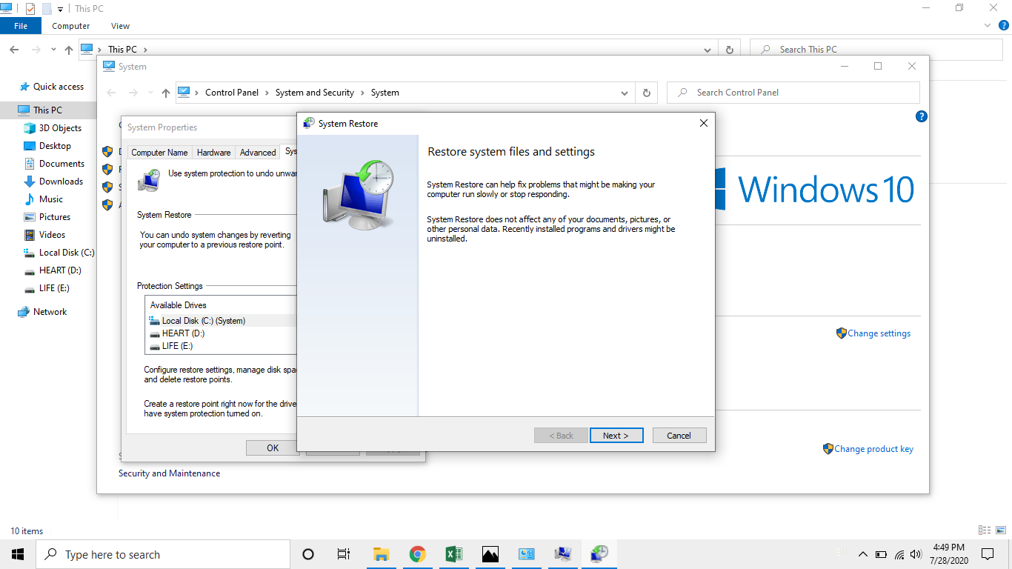Viewport: 1012px width, 569px height.
Task: Click Properties quick access toolbar icon
Action: tap(30, 9)
